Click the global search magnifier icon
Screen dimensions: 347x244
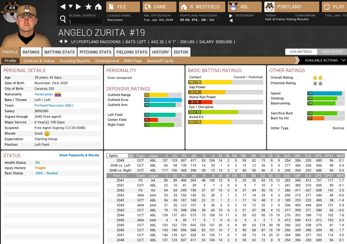[63, 19]
